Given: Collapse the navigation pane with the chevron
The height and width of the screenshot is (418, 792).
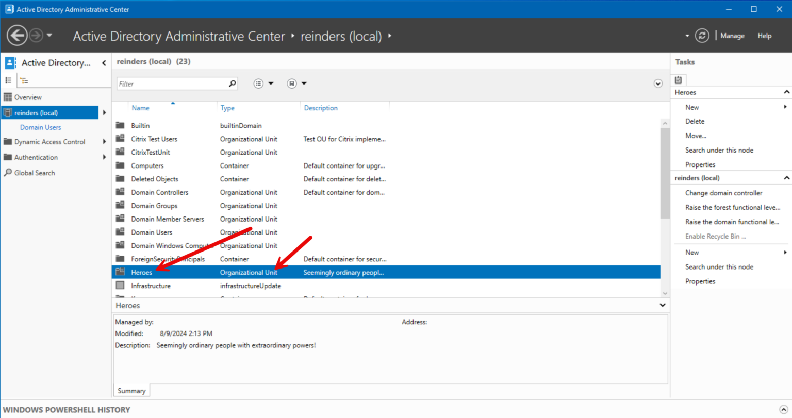Looking at the screenshot, I should pos(104,62).
